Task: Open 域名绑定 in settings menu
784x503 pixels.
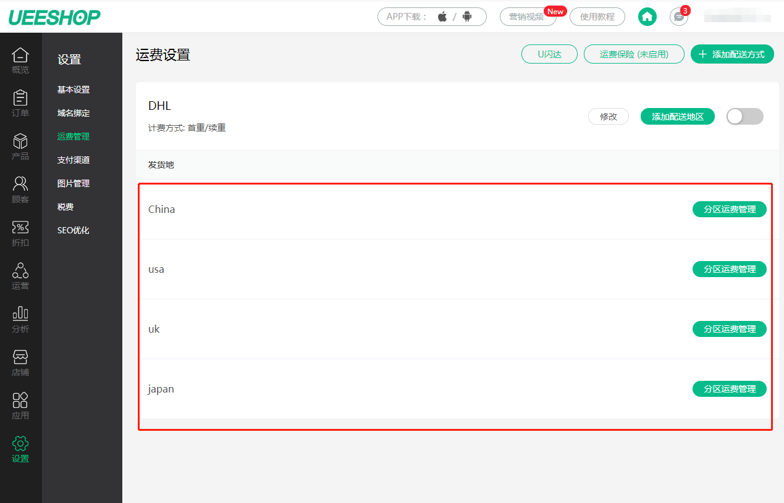Action: coord(74,113)
